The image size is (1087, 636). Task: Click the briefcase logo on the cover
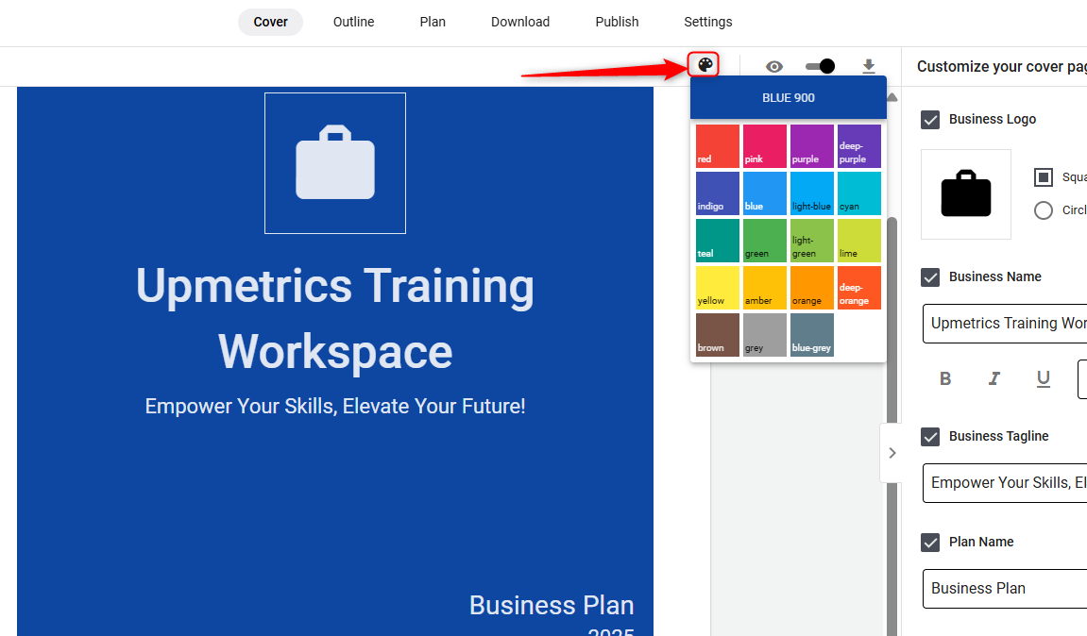click(x=335, y=163)
